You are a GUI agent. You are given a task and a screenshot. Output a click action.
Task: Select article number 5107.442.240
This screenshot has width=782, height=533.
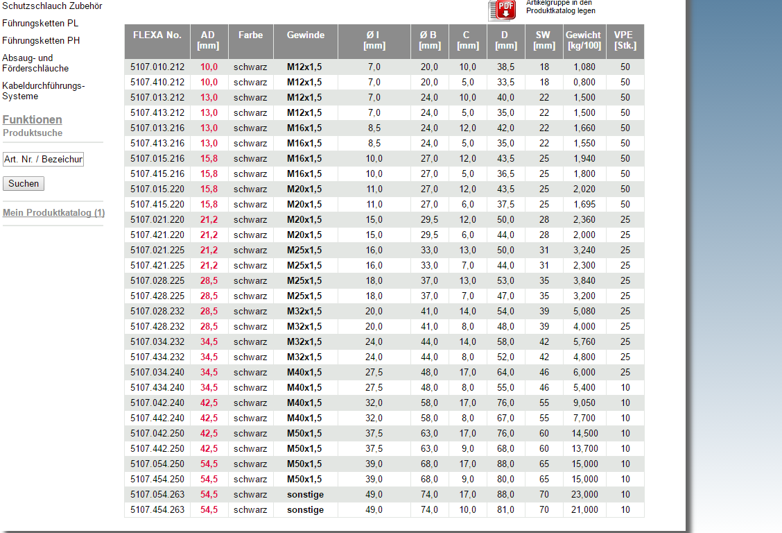[x=157, y=418]
